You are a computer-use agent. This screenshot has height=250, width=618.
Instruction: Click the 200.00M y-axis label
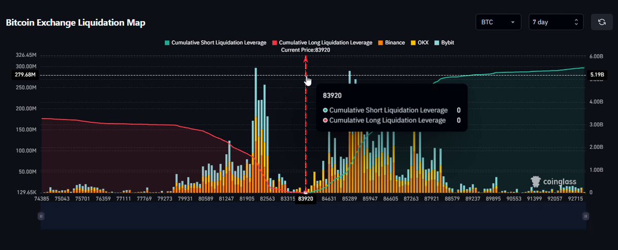click(26, 108)
